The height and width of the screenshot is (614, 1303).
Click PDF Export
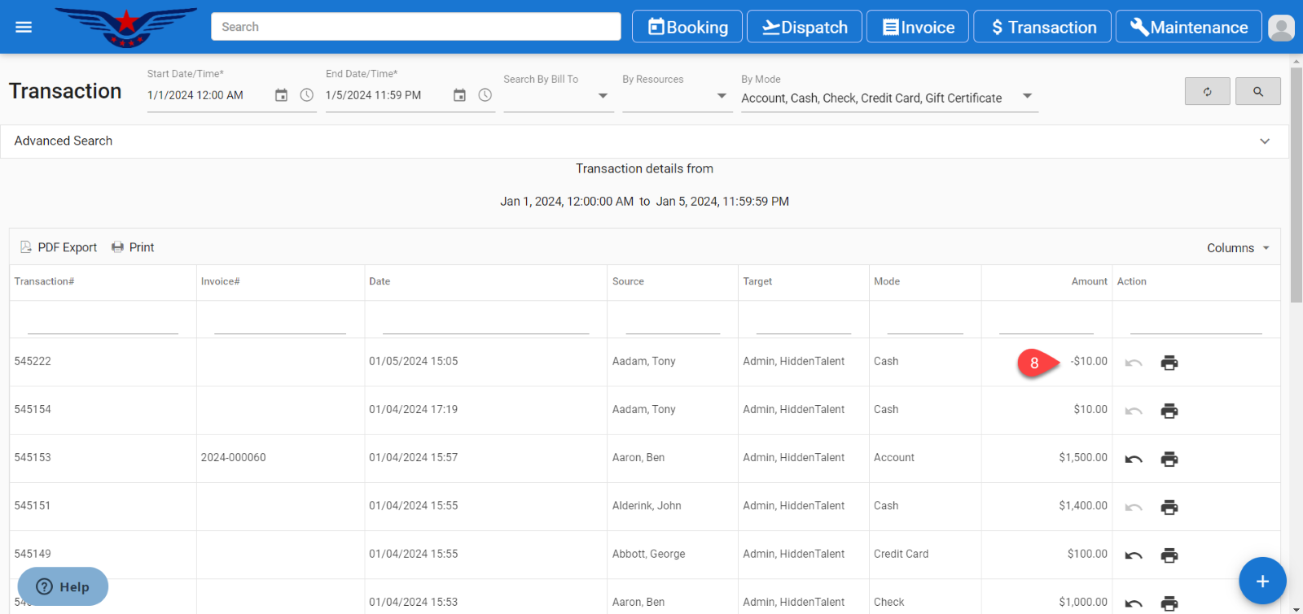click(59, 247)
